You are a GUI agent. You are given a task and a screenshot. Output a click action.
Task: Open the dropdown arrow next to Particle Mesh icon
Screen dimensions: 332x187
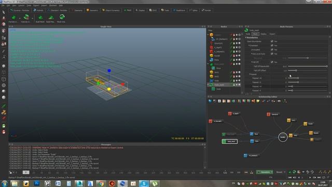[x=20, y=19]
